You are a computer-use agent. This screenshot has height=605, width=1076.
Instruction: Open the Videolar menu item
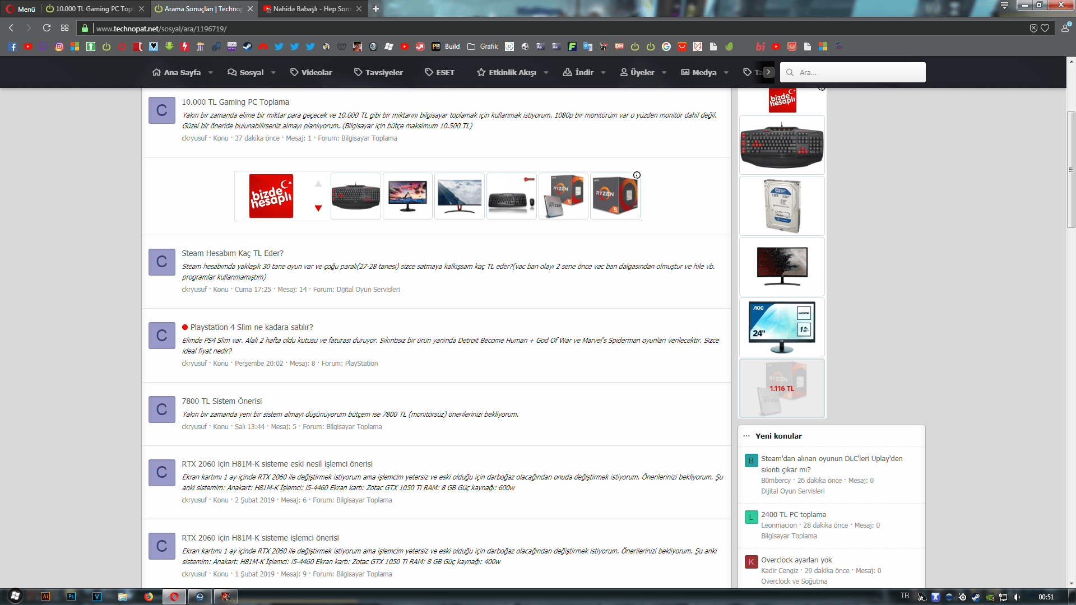coord(311,72)
